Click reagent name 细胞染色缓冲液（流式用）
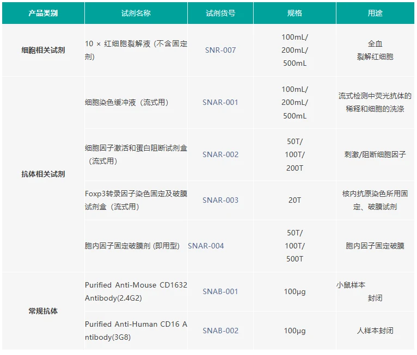Screen dimensions: 417x355 (x=127, y=103)
